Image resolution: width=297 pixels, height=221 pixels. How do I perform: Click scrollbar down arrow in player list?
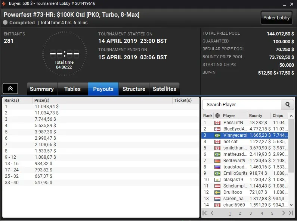pyautogui.click(x=291, y=205)
